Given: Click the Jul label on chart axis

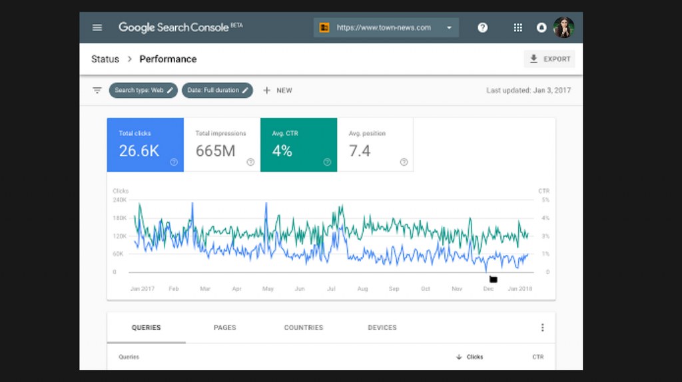Looking at the screenshot, I should tap(331, 289).
